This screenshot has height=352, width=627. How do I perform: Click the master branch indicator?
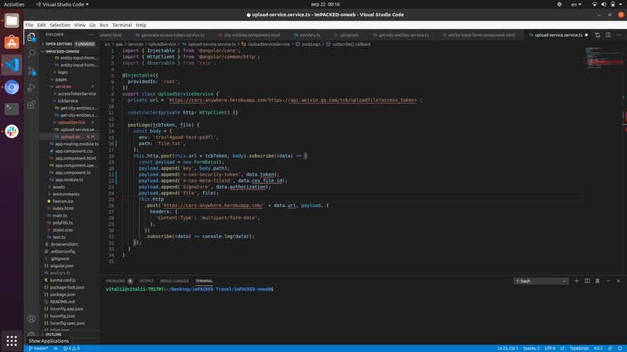pyautogui.click(x=38, y=348)
